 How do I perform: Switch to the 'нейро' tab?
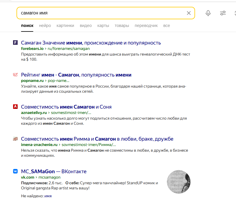45,26
